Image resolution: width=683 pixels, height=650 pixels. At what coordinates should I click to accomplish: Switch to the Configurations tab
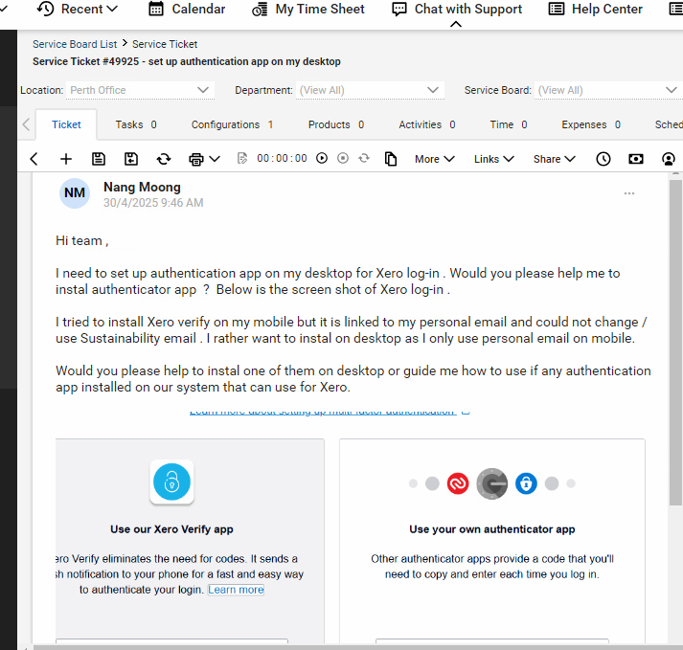[232, 124]
